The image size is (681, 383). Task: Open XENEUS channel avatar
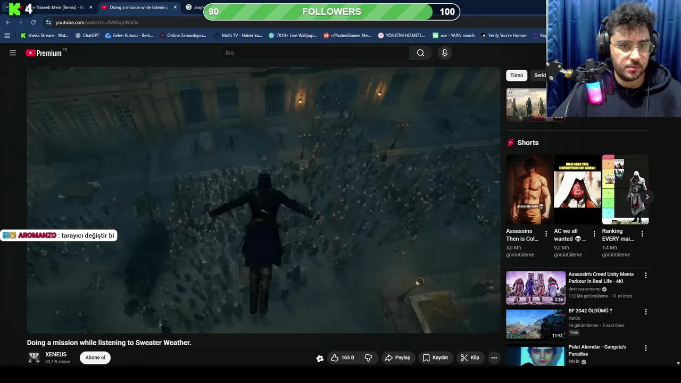click(34, 357)
